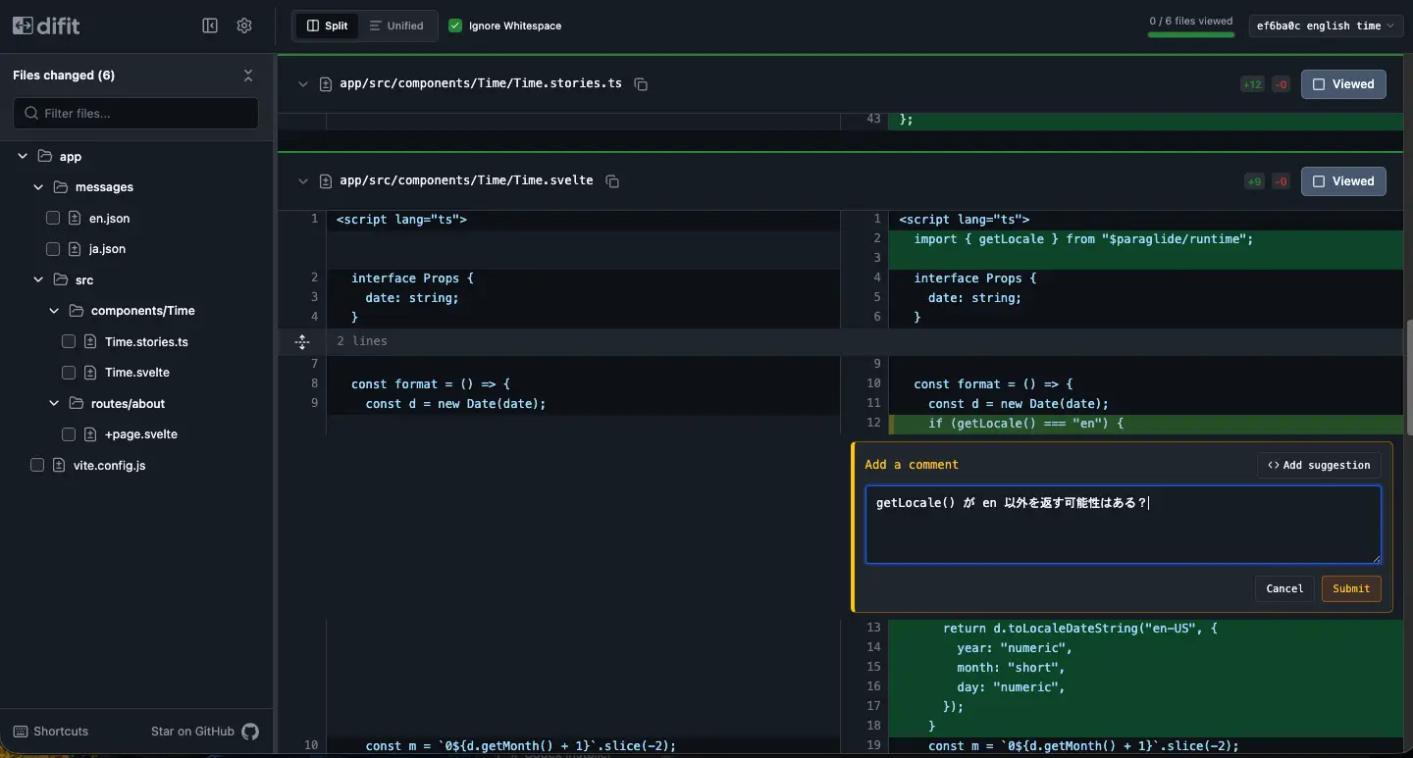
Task: Click Add suggestion button
Action: coord(1318,465)
